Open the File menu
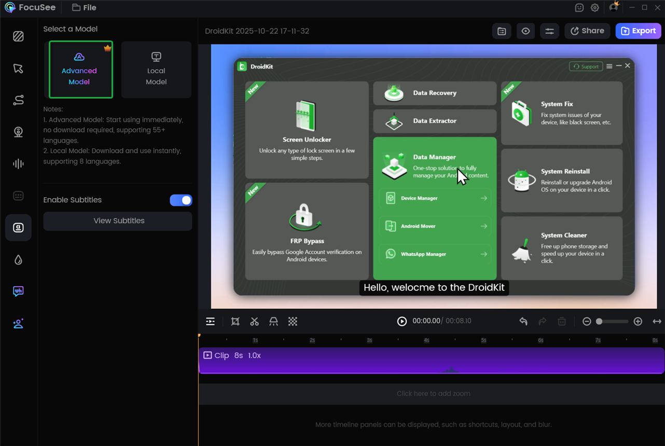This screenshot has width=665, height=446. 84,8
